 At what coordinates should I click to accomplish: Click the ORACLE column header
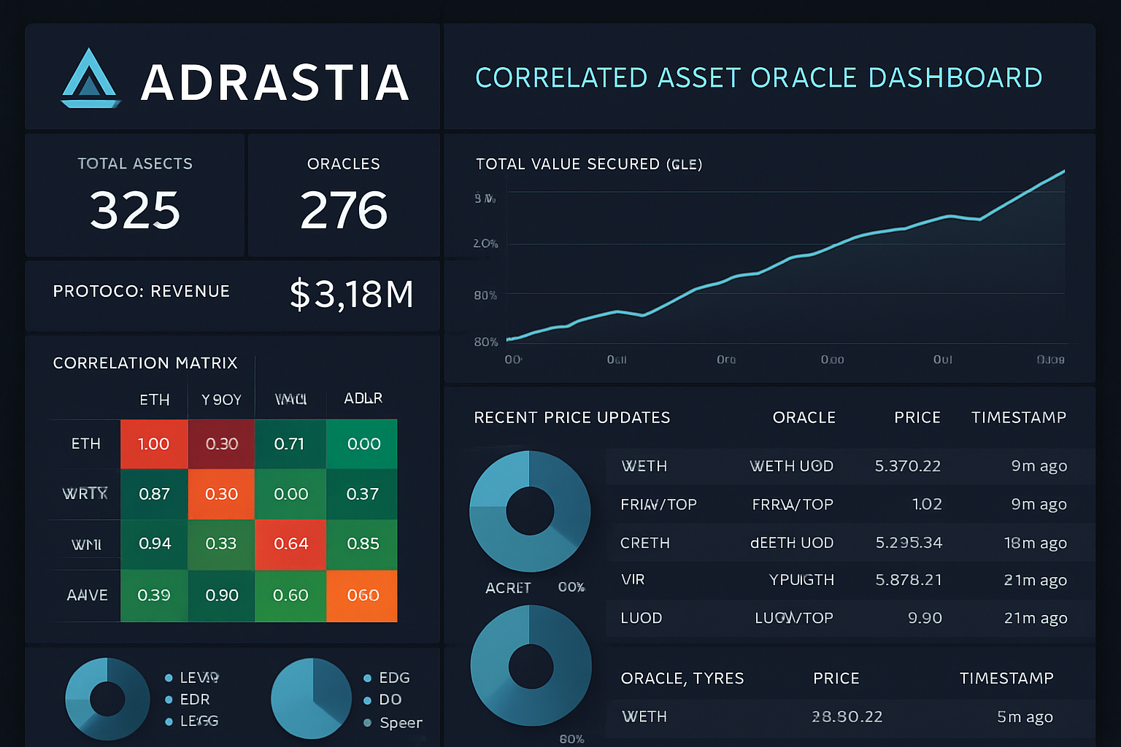[x=804, y=417]
